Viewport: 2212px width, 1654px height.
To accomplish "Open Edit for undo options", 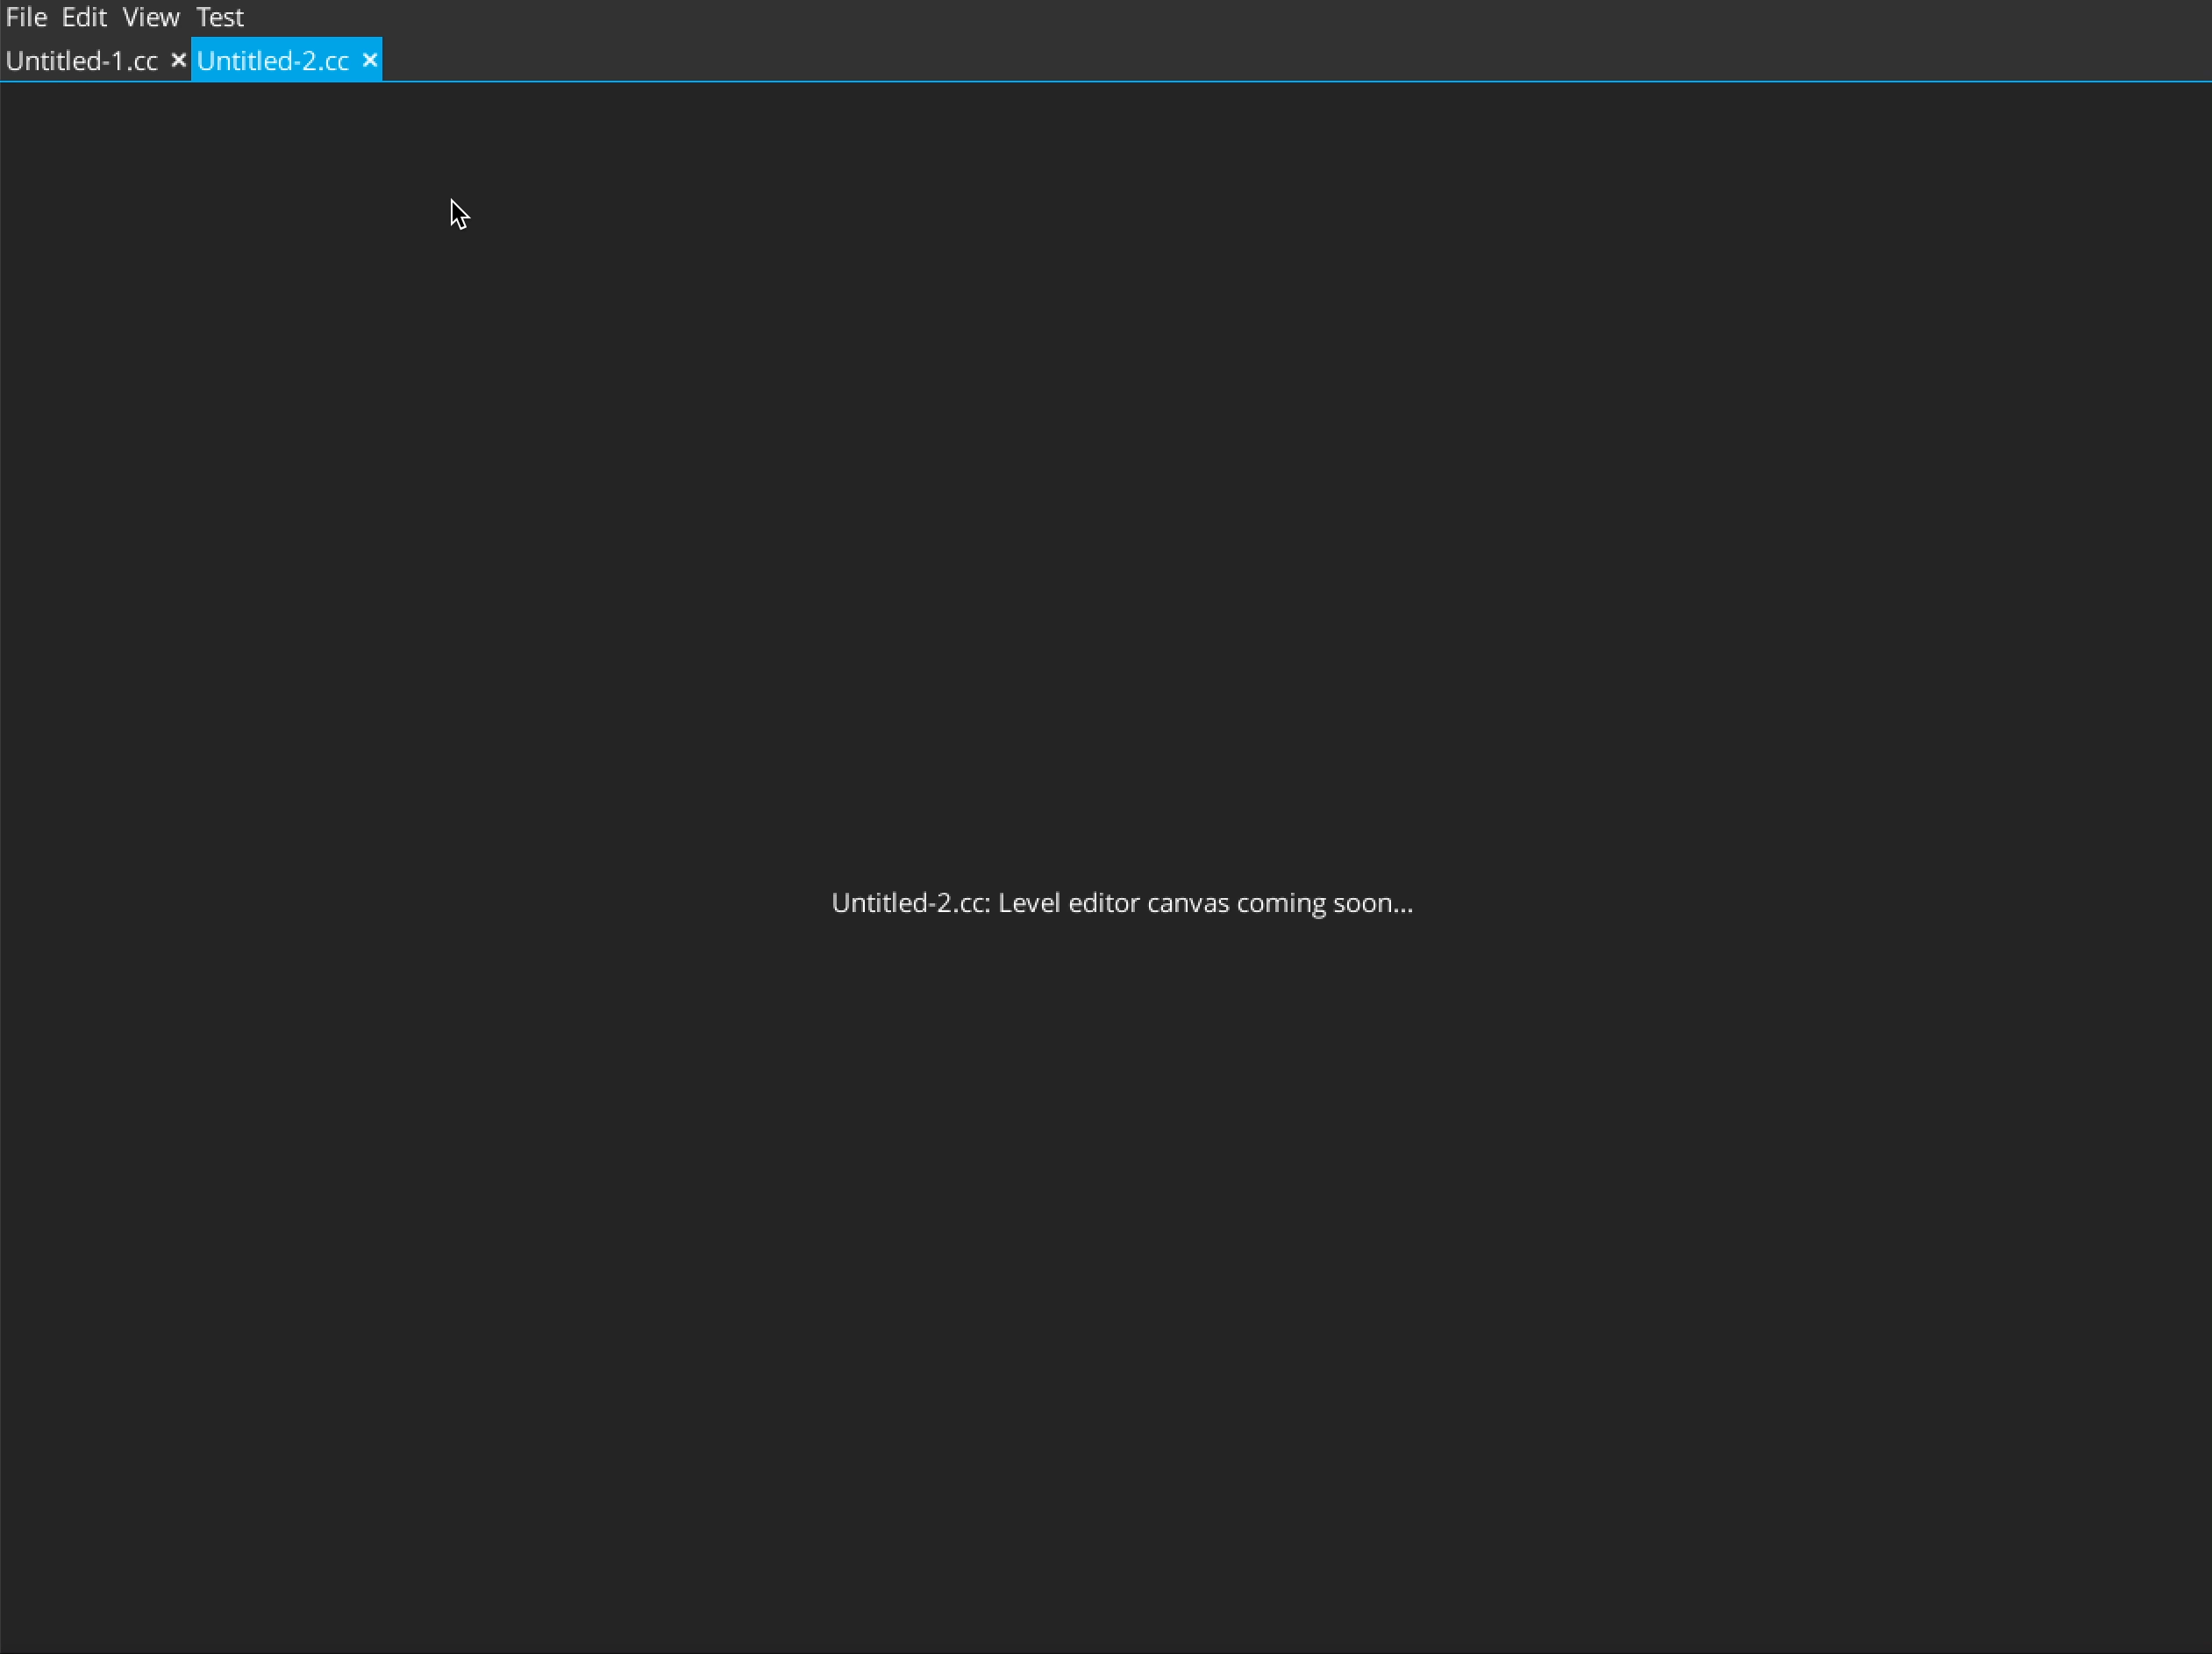I will pos(83,17).
